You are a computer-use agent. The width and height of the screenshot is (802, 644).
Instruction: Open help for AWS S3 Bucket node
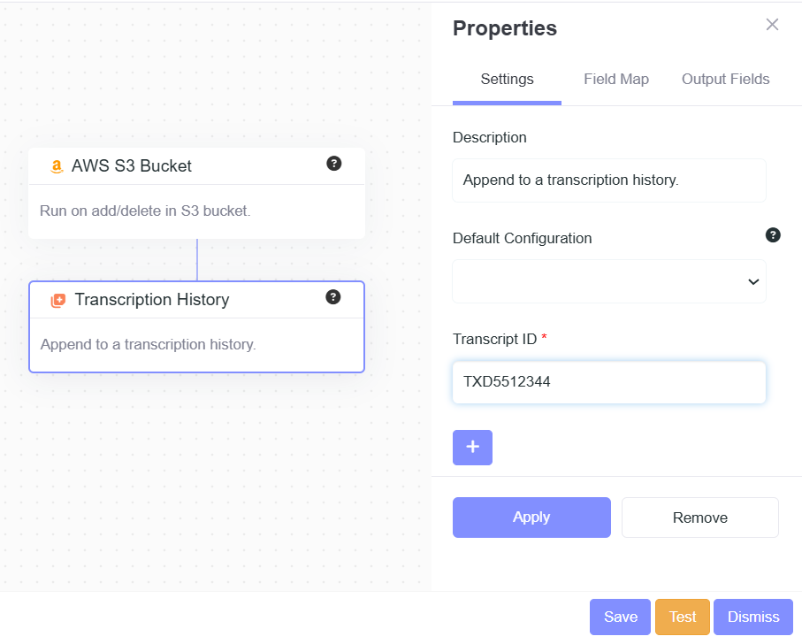click(x=333, y=164)
